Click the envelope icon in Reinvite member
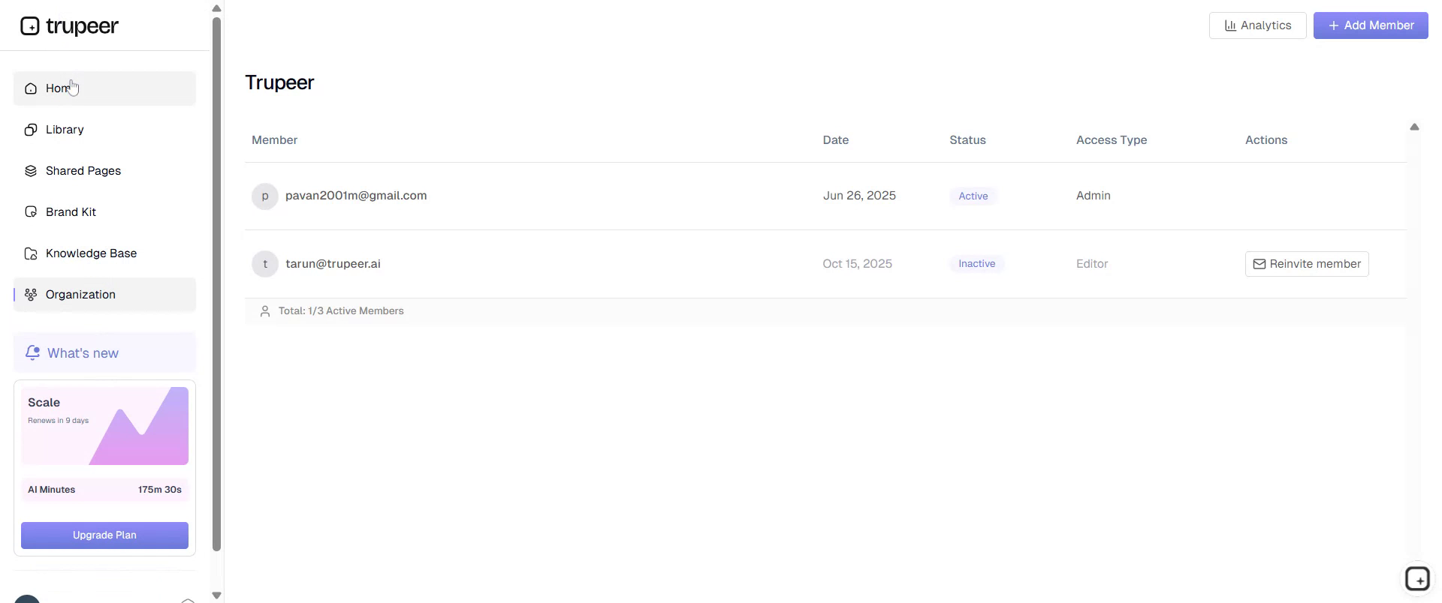The height and width of the screenshot is (603, 1442). tap(1259, 264)
